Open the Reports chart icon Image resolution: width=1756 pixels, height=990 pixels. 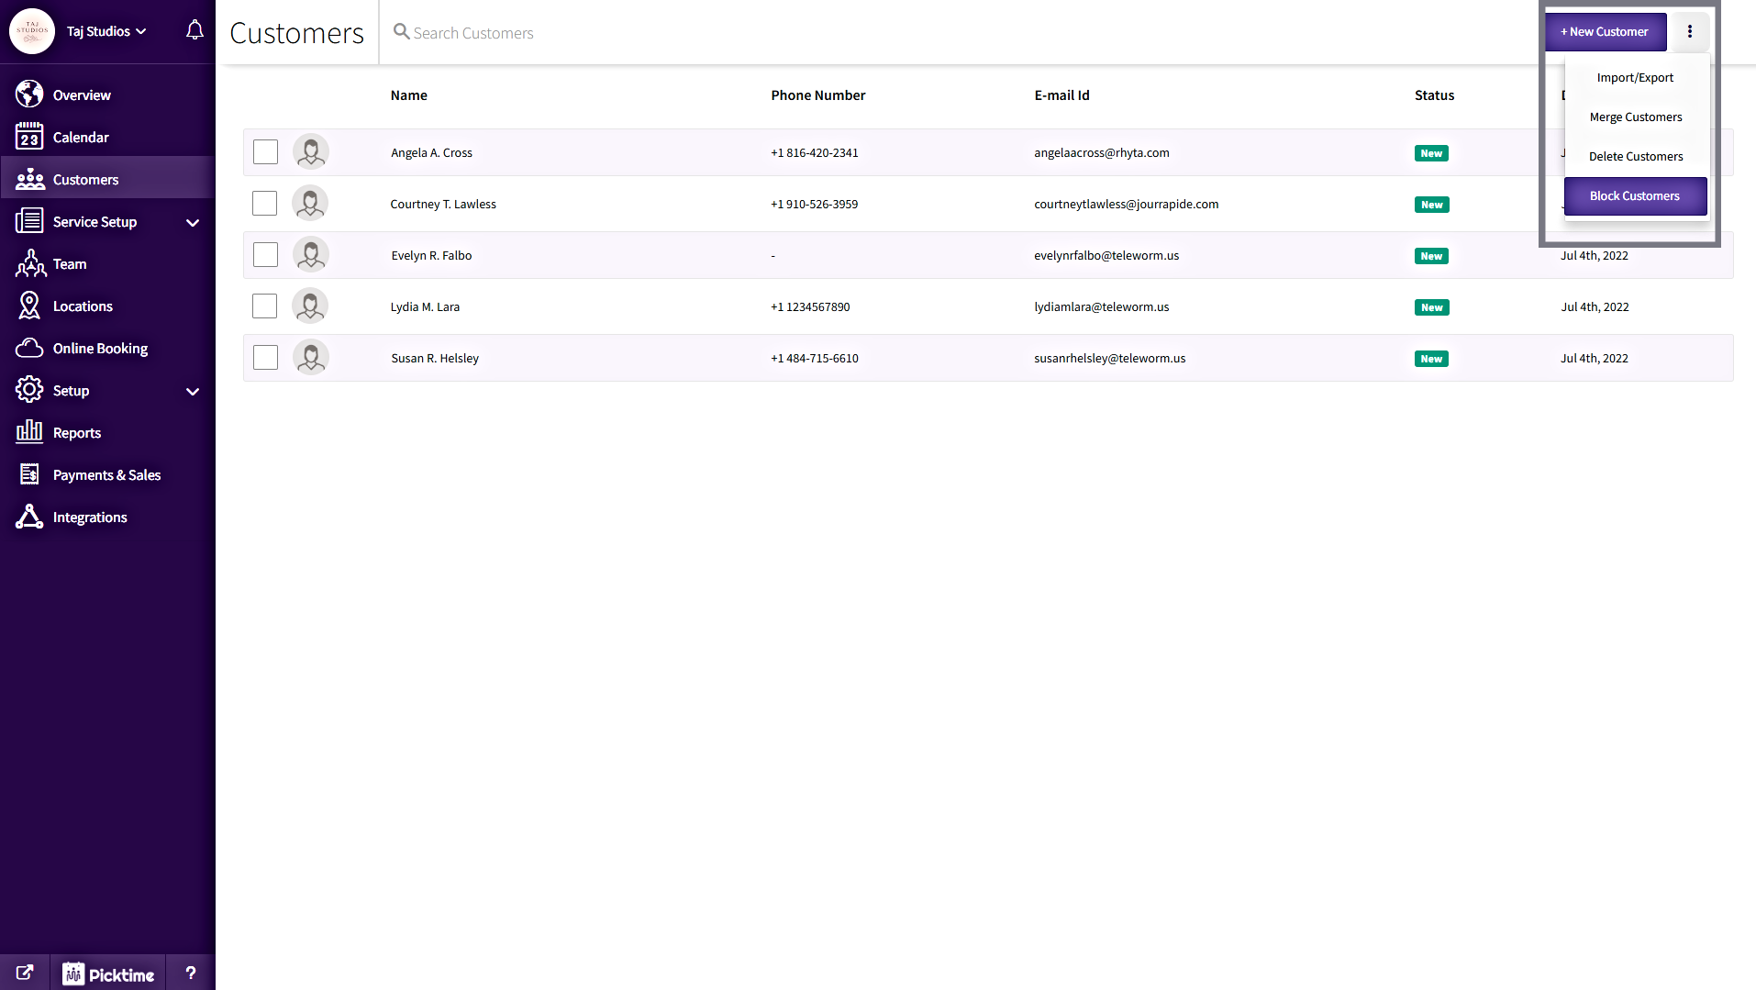(x=29, y=432)
